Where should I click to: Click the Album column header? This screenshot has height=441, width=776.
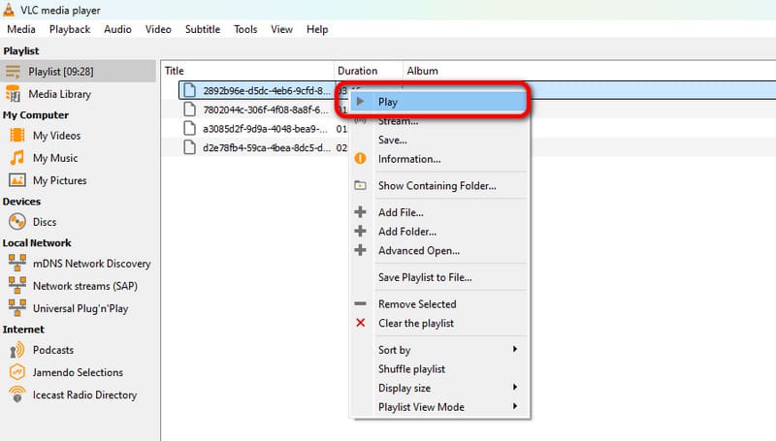tap(423, 71)
